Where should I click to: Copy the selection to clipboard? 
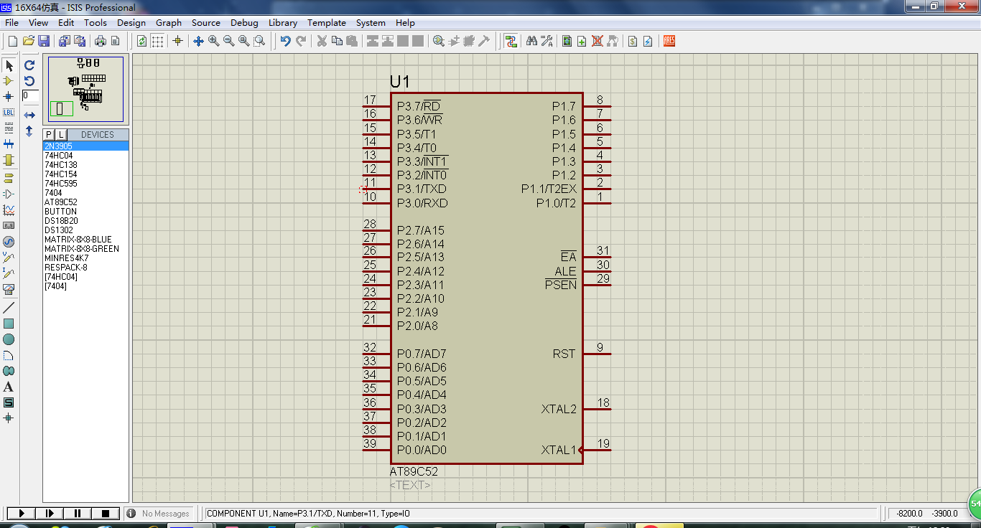(337, 41)
